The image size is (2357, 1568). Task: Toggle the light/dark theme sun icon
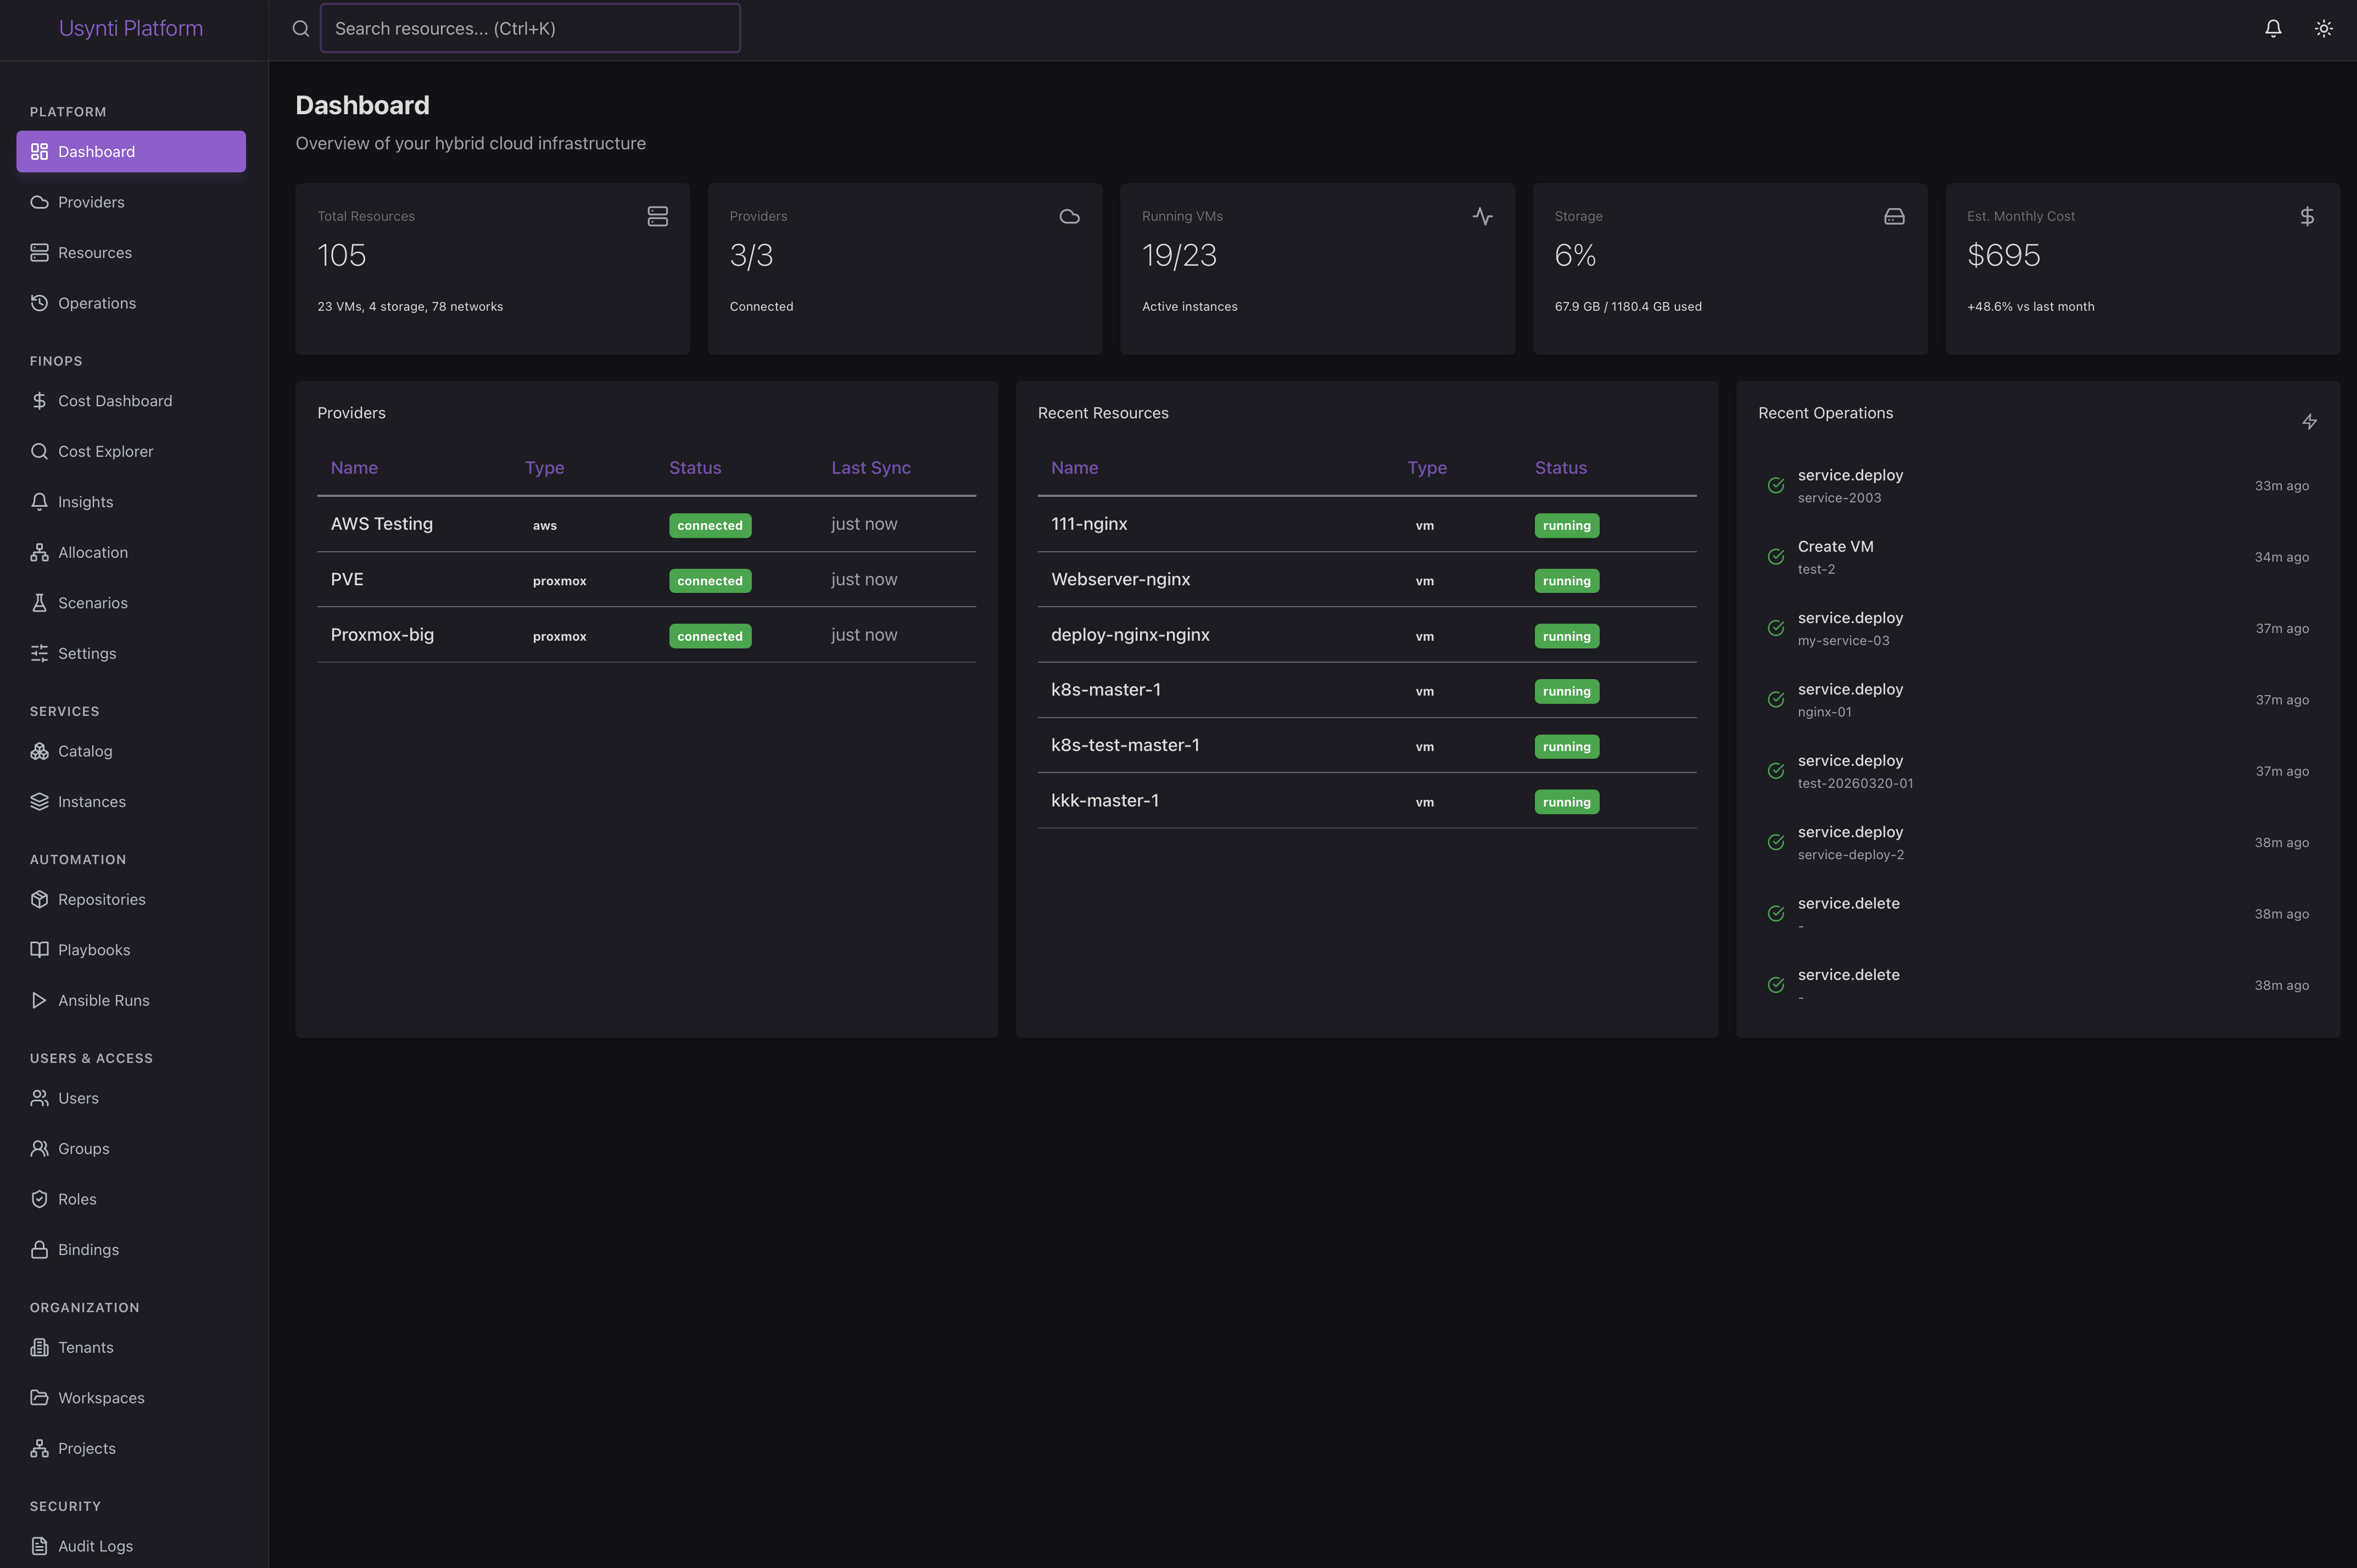pos(2324,28)
